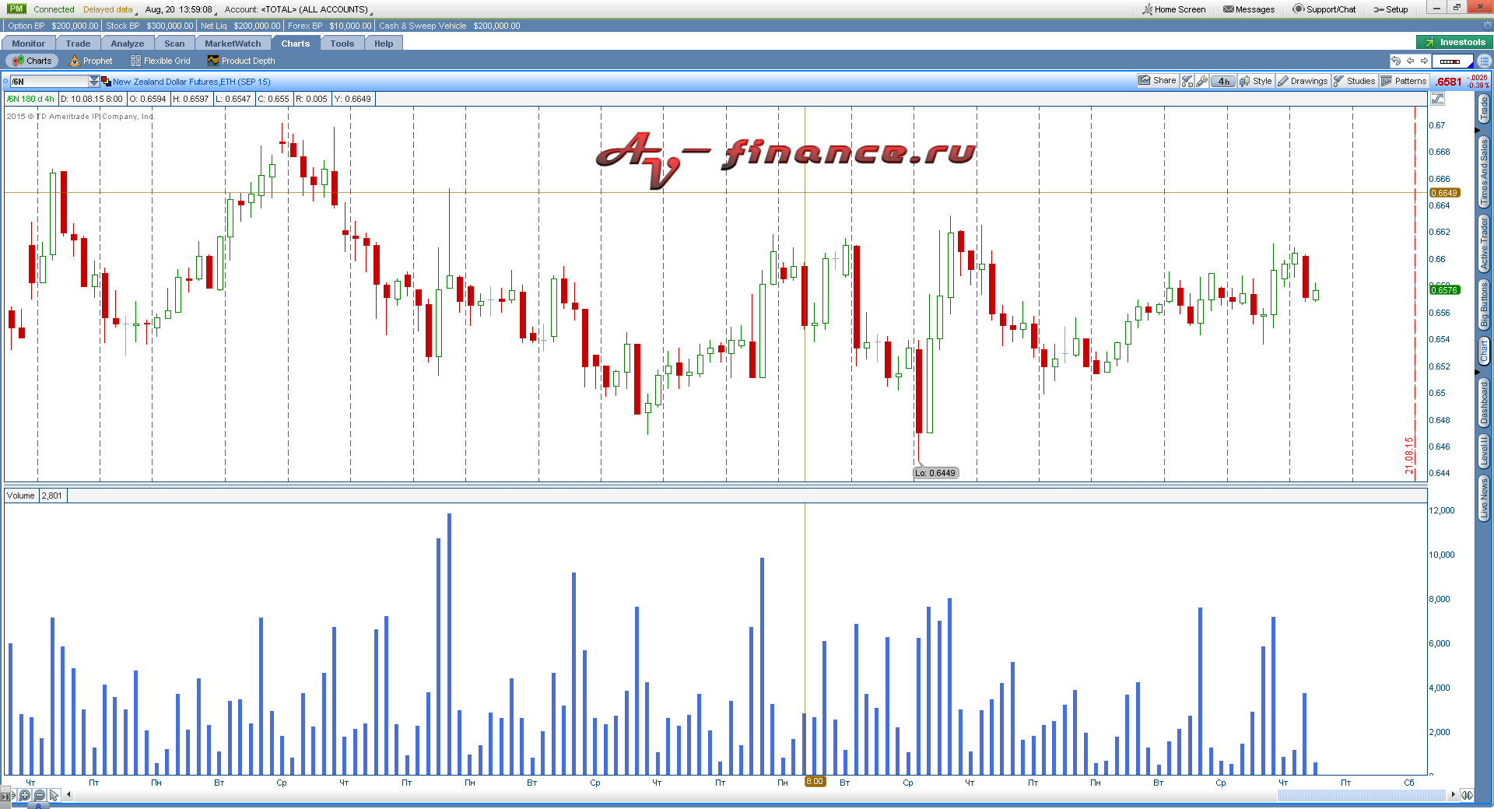Open chart settings wrench icon
The height and width of the screenshot is (809, 1494).
tap(1202, 81)
